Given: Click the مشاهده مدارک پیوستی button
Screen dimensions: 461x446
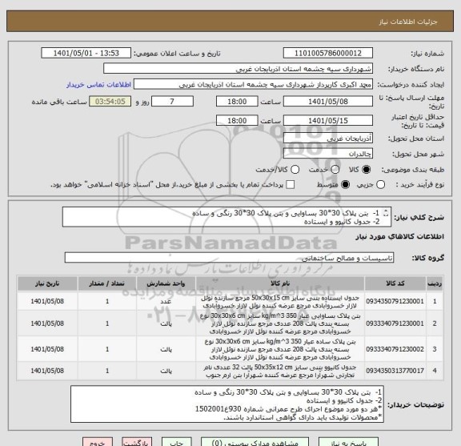Looking at the screenshot, I should point(255,442).
